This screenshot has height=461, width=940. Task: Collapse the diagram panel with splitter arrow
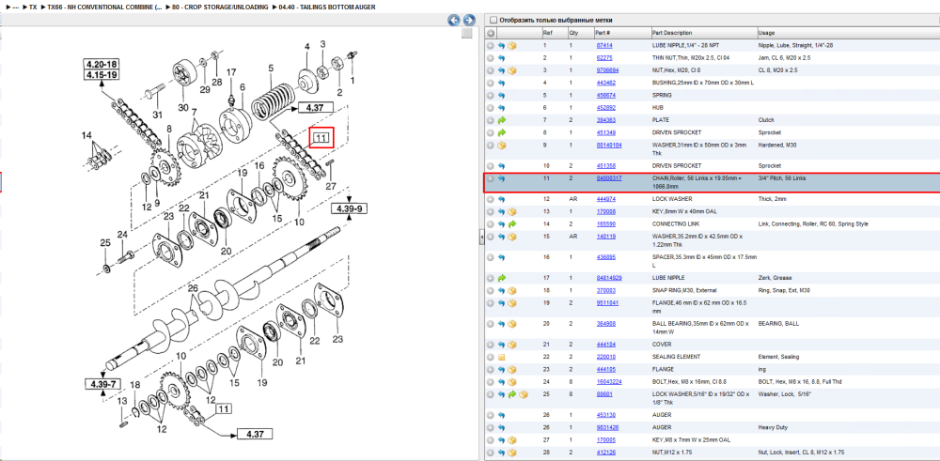pyautogui.click(x=480, y=238)
